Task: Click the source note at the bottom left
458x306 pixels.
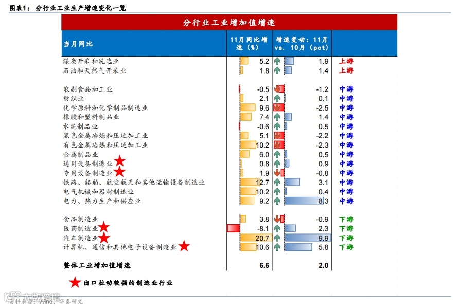Action: [x=46, y=301]
